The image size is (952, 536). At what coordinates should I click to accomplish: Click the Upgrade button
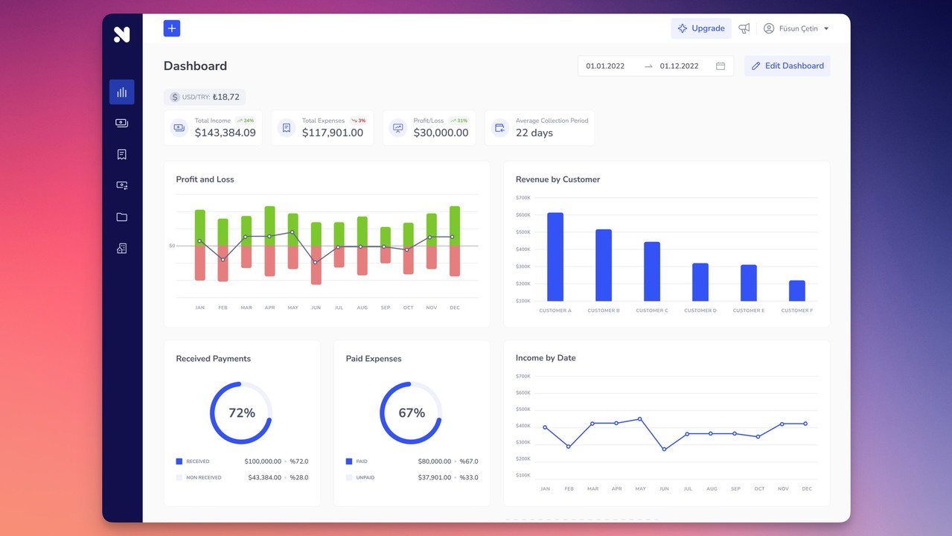700,28
